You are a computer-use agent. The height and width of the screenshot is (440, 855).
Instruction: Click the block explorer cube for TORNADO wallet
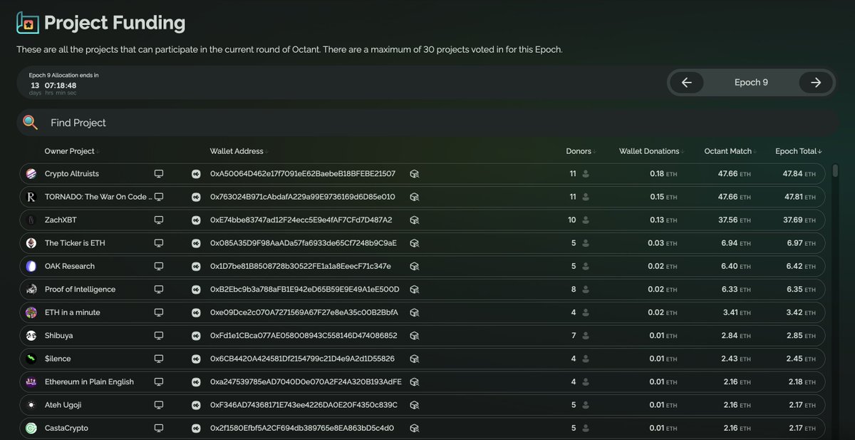[414, 197]
